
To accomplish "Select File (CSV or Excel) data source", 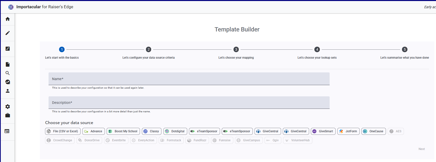I will (x=63, y=131).
